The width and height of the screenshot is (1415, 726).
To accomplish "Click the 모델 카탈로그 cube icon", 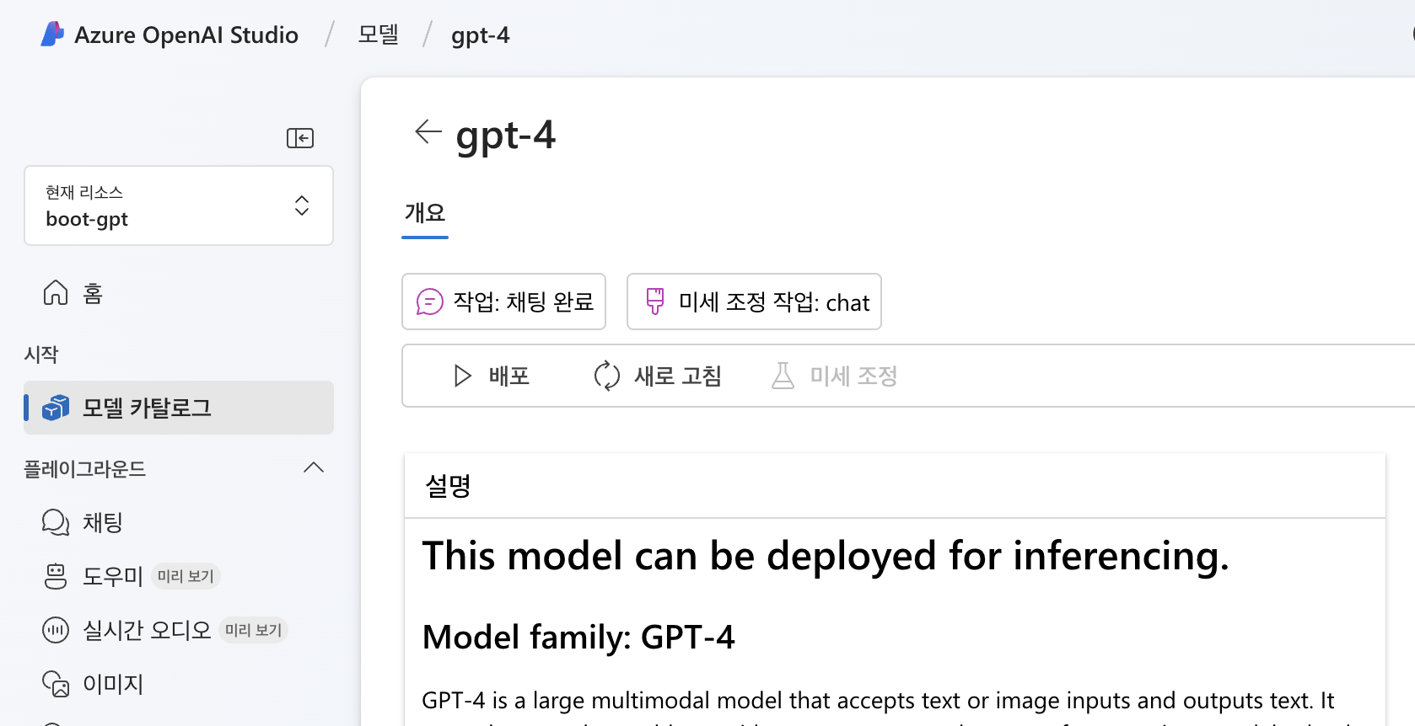I will pyautogui.click(x=56, y=408).
